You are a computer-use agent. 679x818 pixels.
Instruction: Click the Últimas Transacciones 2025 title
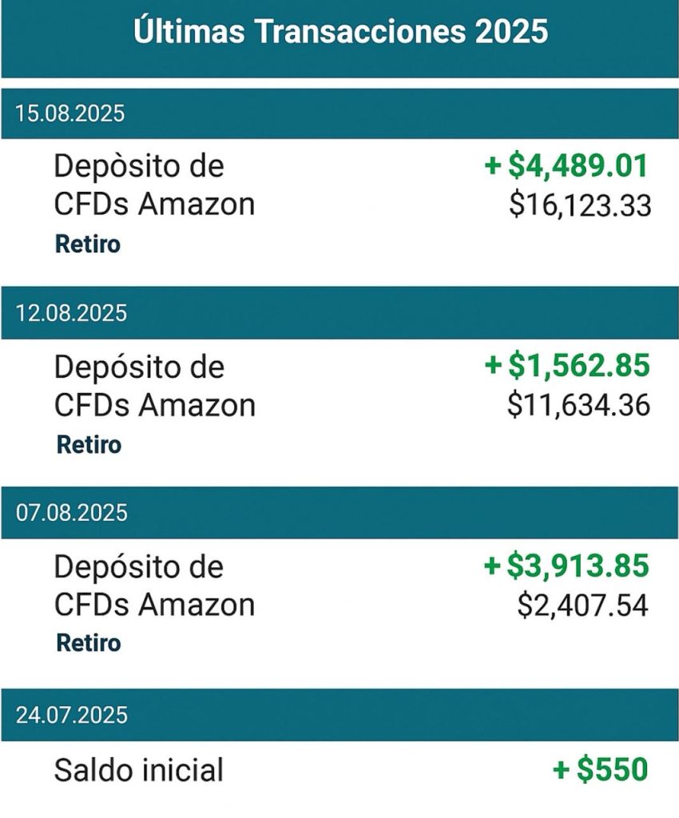[x=339, y=33]
